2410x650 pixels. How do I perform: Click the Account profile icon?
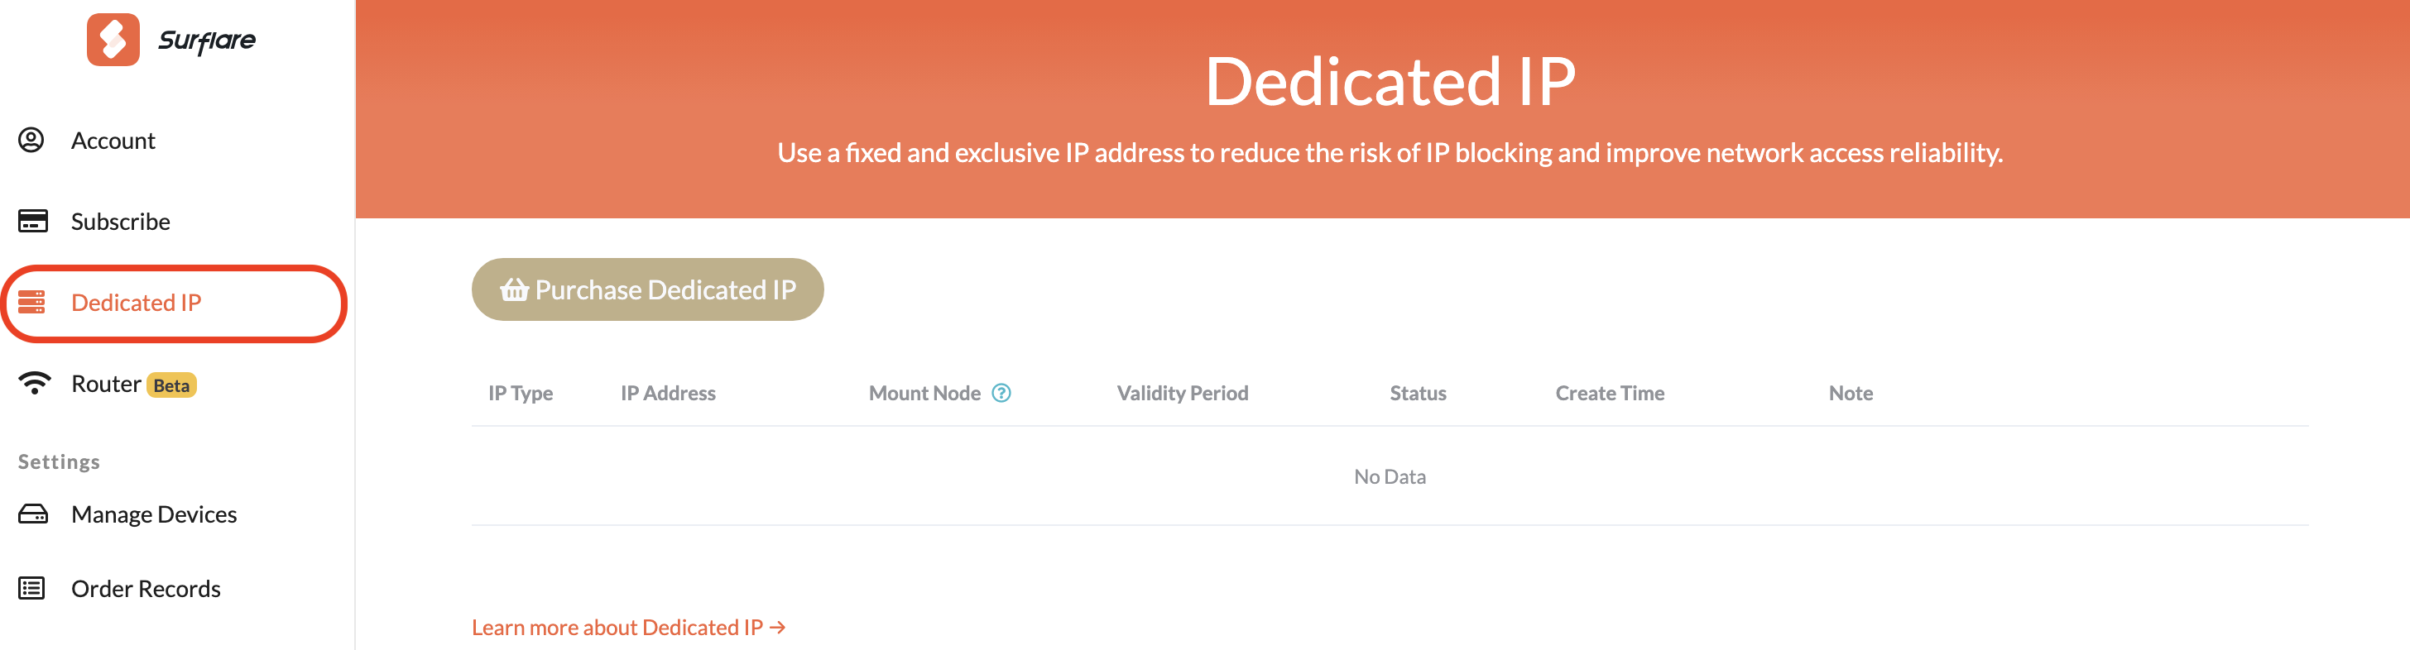click(31, 141)
